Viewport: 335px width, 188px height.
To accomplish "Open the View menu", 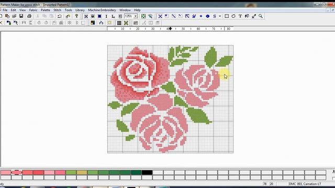I will point(23,10).
